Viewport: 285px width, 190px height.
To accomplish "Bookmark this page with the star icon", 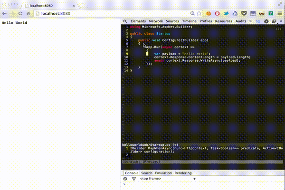I will [199, 13].
